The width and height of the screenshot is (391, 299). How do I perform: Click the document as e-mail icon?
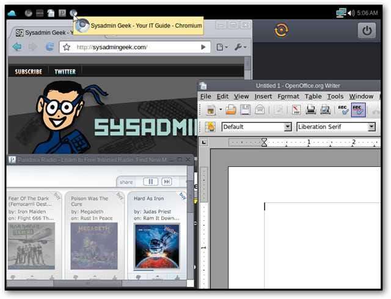(260, 109)
